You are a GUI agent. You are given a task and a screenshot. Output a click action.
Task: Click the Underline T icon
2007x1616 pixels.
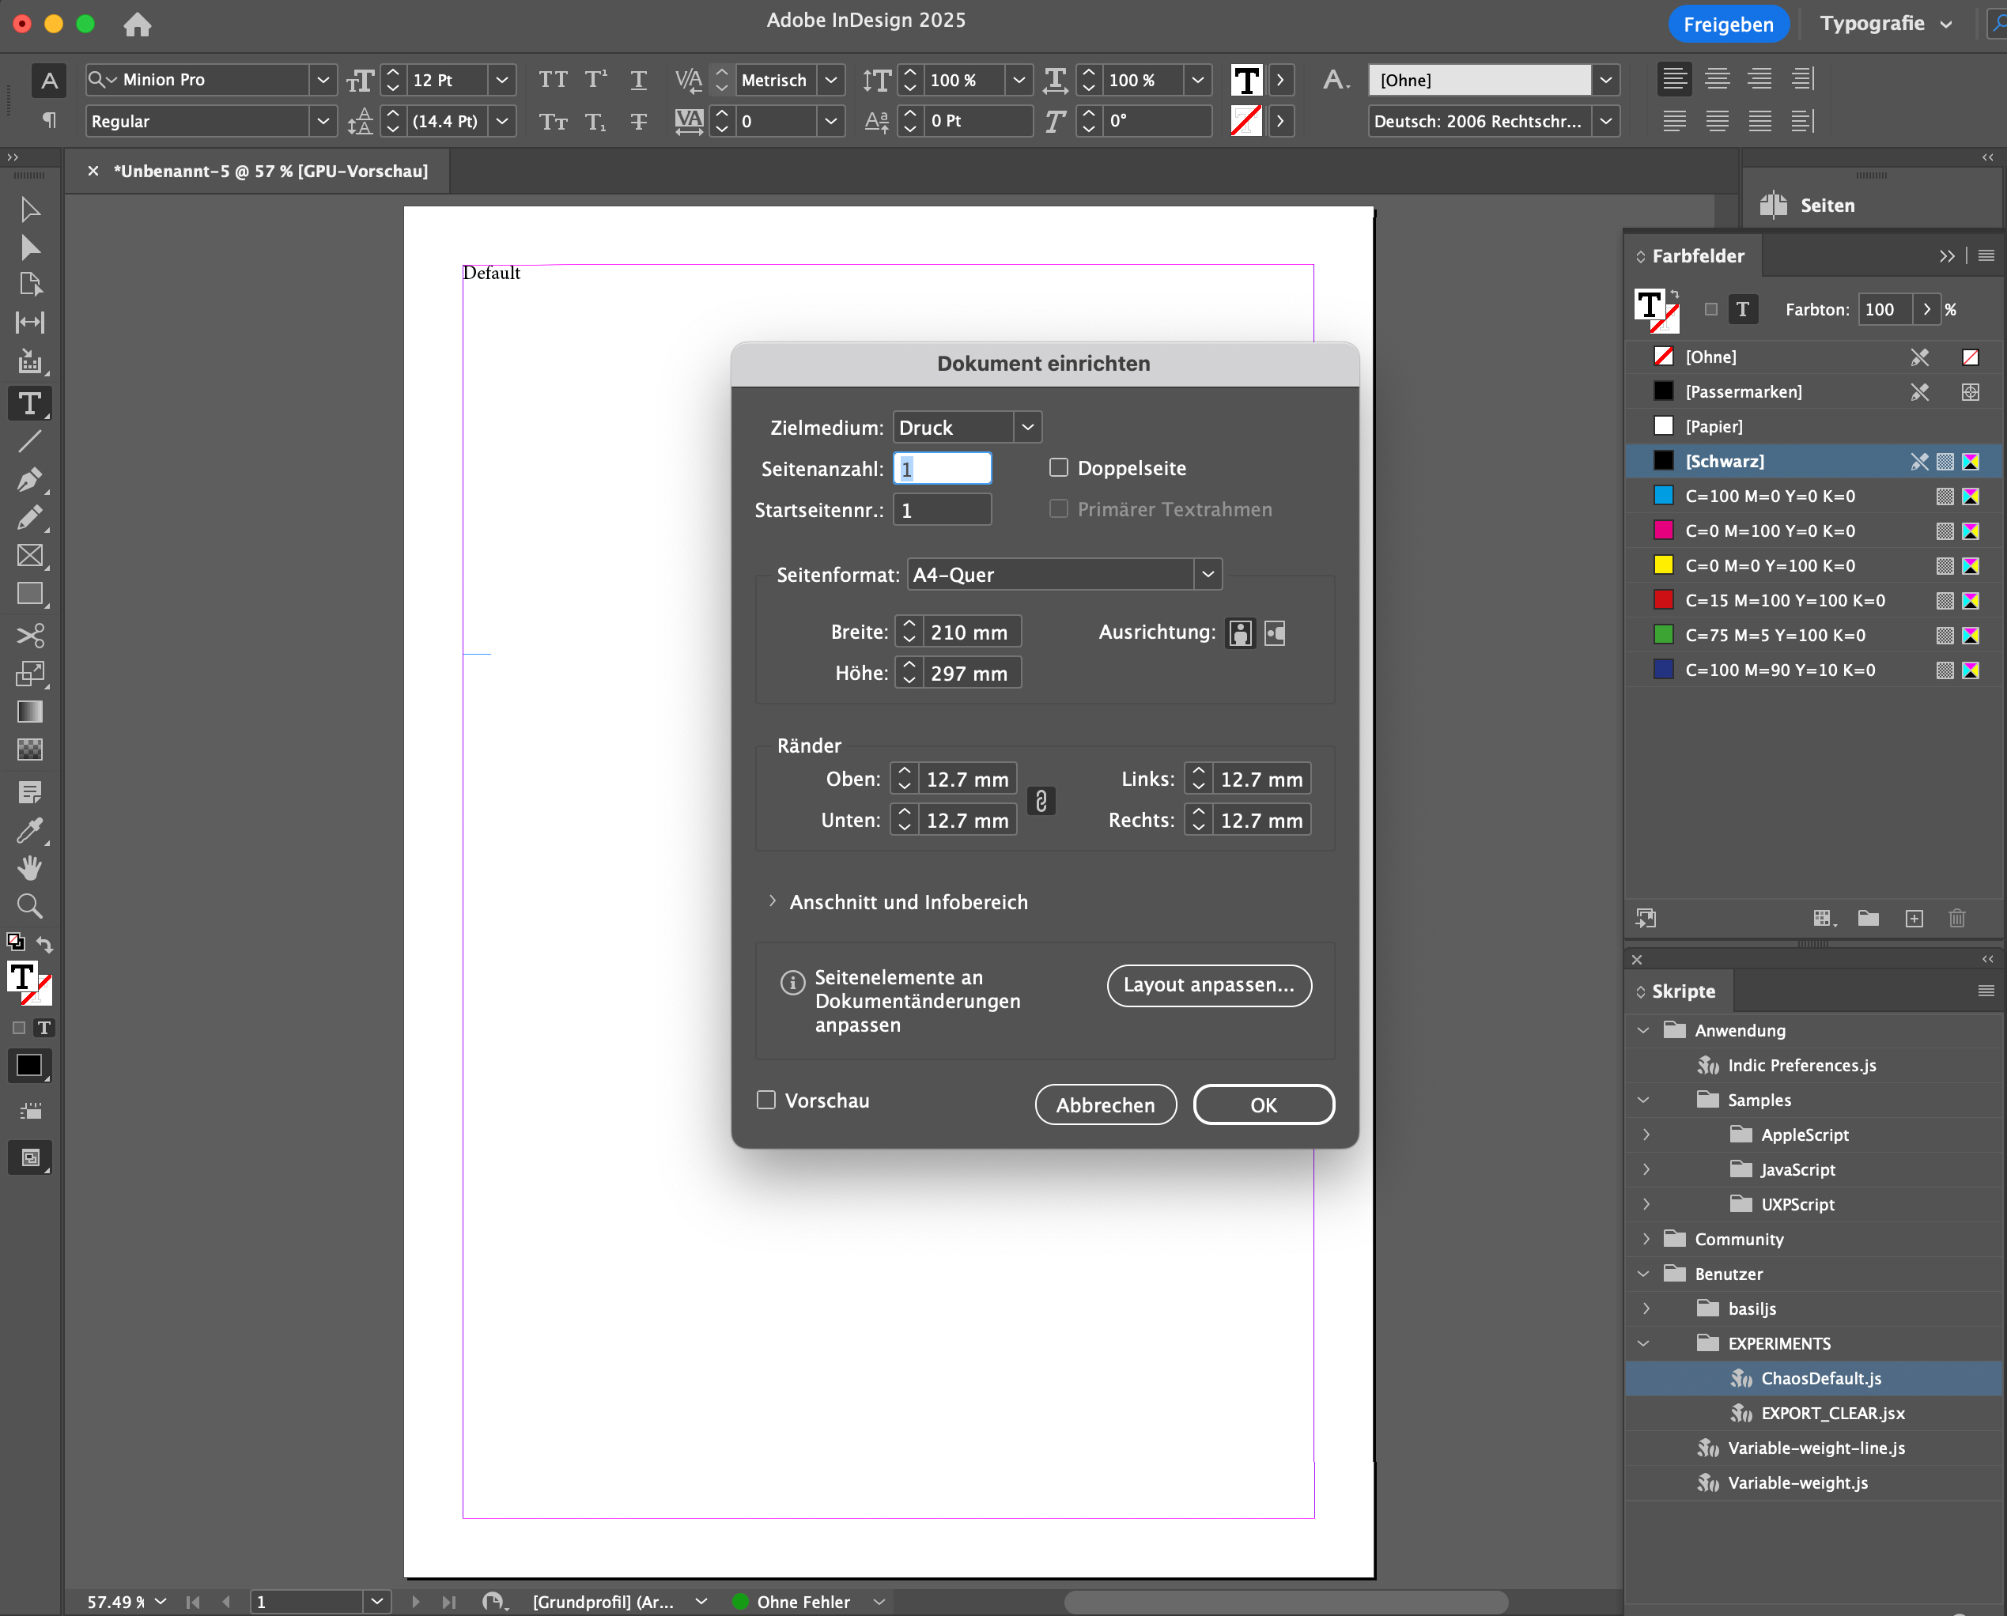[x=639, y=80]
